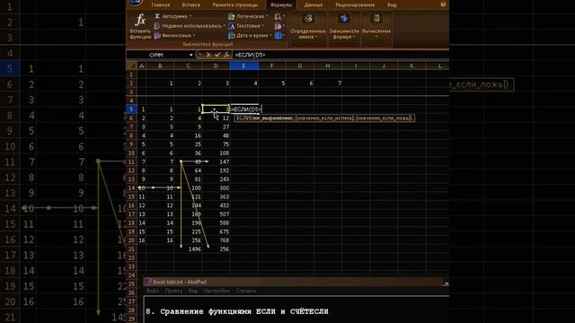
Task: Open Недавно использовались functions list
Action: [x=190, y=26]
